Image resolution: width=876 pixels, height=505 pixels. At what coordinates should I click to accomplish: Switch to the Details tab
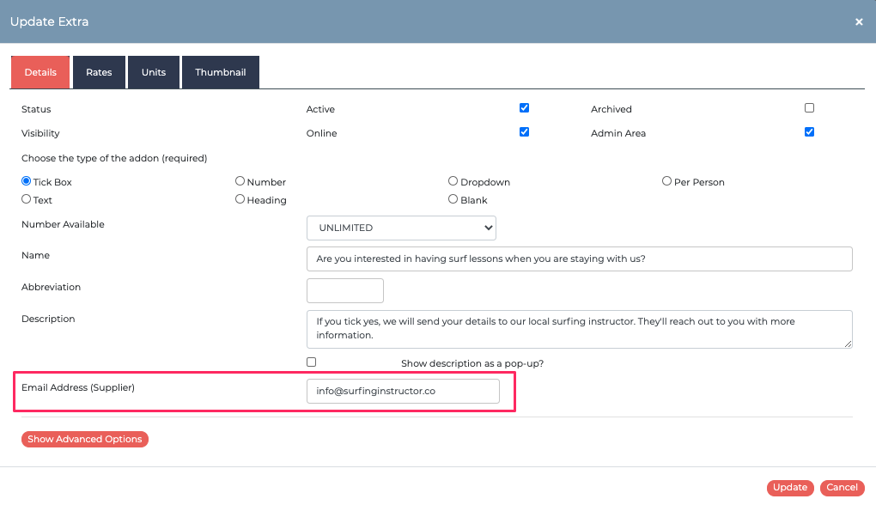click(40, 72)
